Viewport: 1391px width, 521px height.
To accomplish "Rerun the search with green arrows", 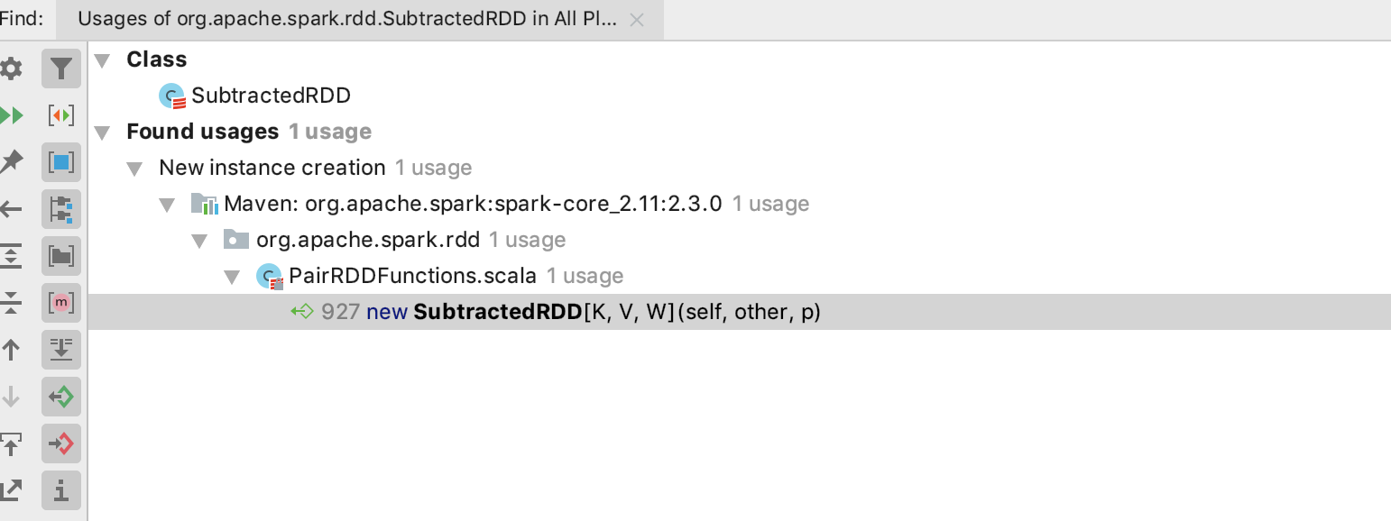I will tap(11, 115).
